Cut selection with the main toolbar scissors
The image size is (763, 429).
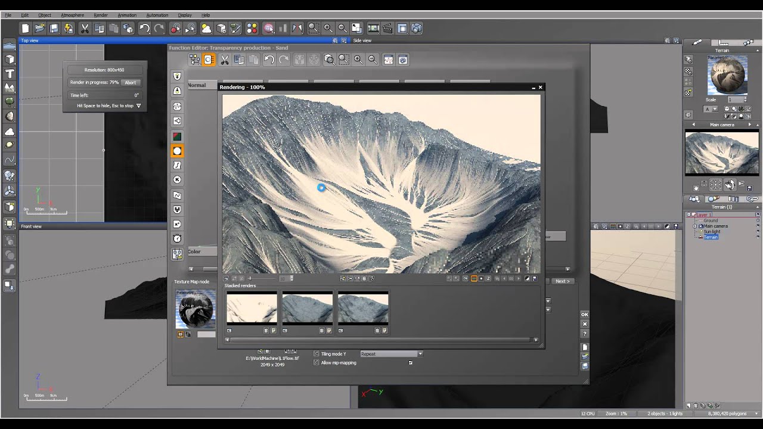pyautogui.click(x=85, y=28)
